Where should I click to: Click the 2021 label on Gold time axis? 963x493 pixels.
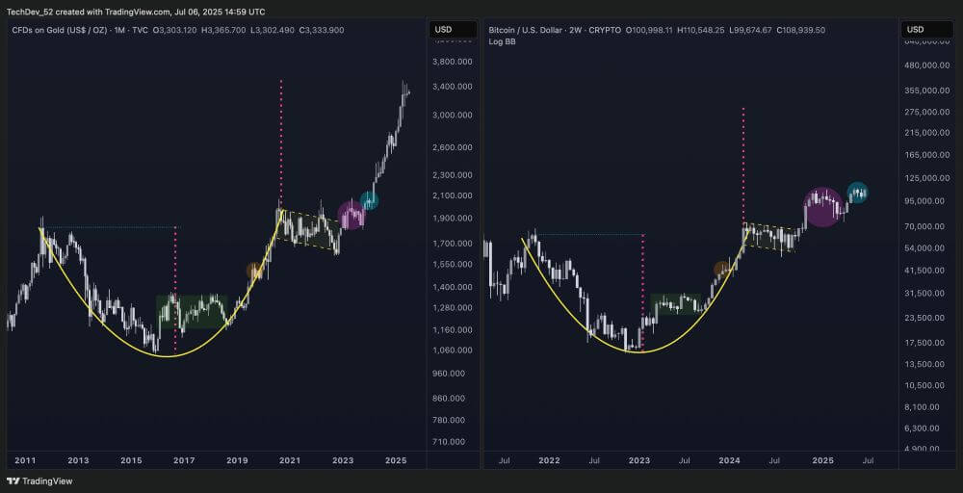(290, 460)
